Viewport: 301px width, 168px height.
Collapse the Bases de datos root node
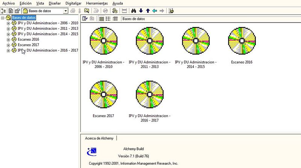coord(3,18)
